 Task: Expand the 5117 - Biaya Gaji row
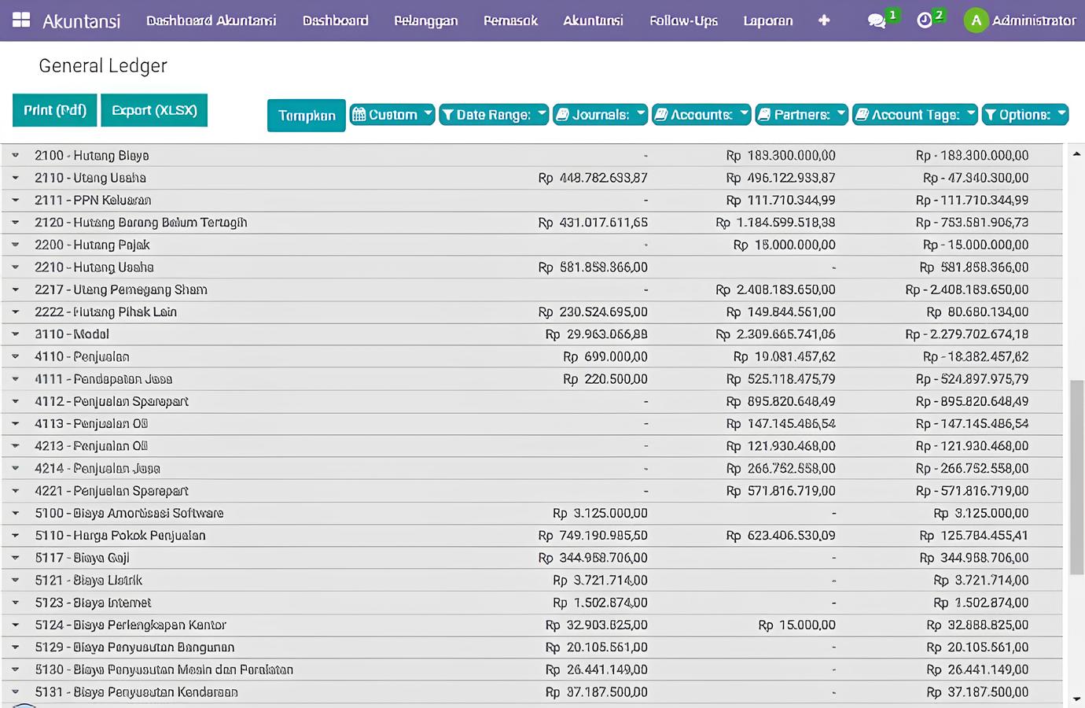(15, 559)
